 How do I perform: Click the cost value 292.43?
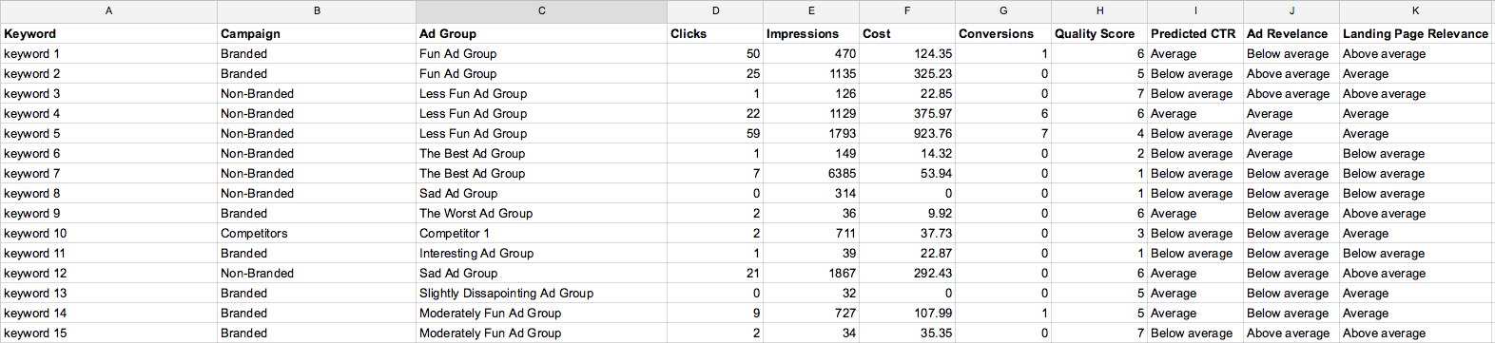click(907, 273)
